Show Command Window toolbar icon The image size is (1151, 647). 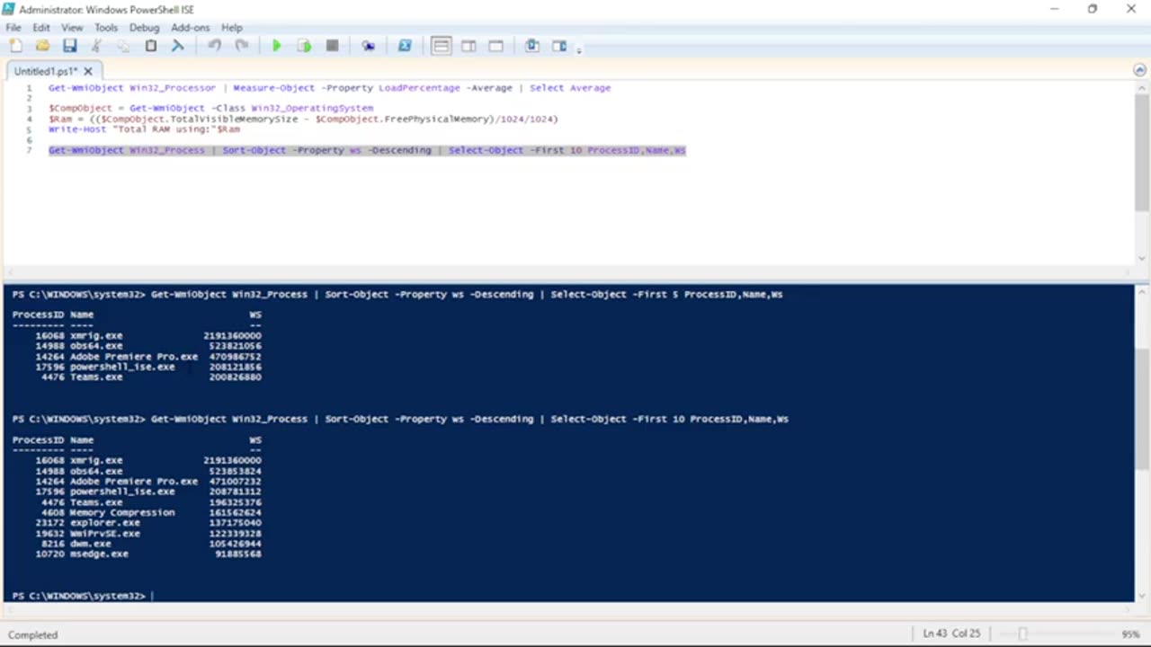pos(531,46)
